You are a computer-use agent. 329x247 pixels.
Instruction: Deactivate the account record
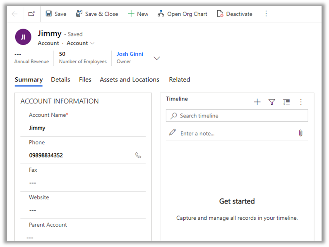coord(234,14)
